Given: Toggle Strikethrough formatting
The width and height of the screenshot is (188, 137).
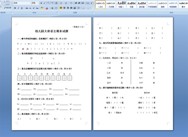Looking at the screenshot, I should (x=27, y=8).
